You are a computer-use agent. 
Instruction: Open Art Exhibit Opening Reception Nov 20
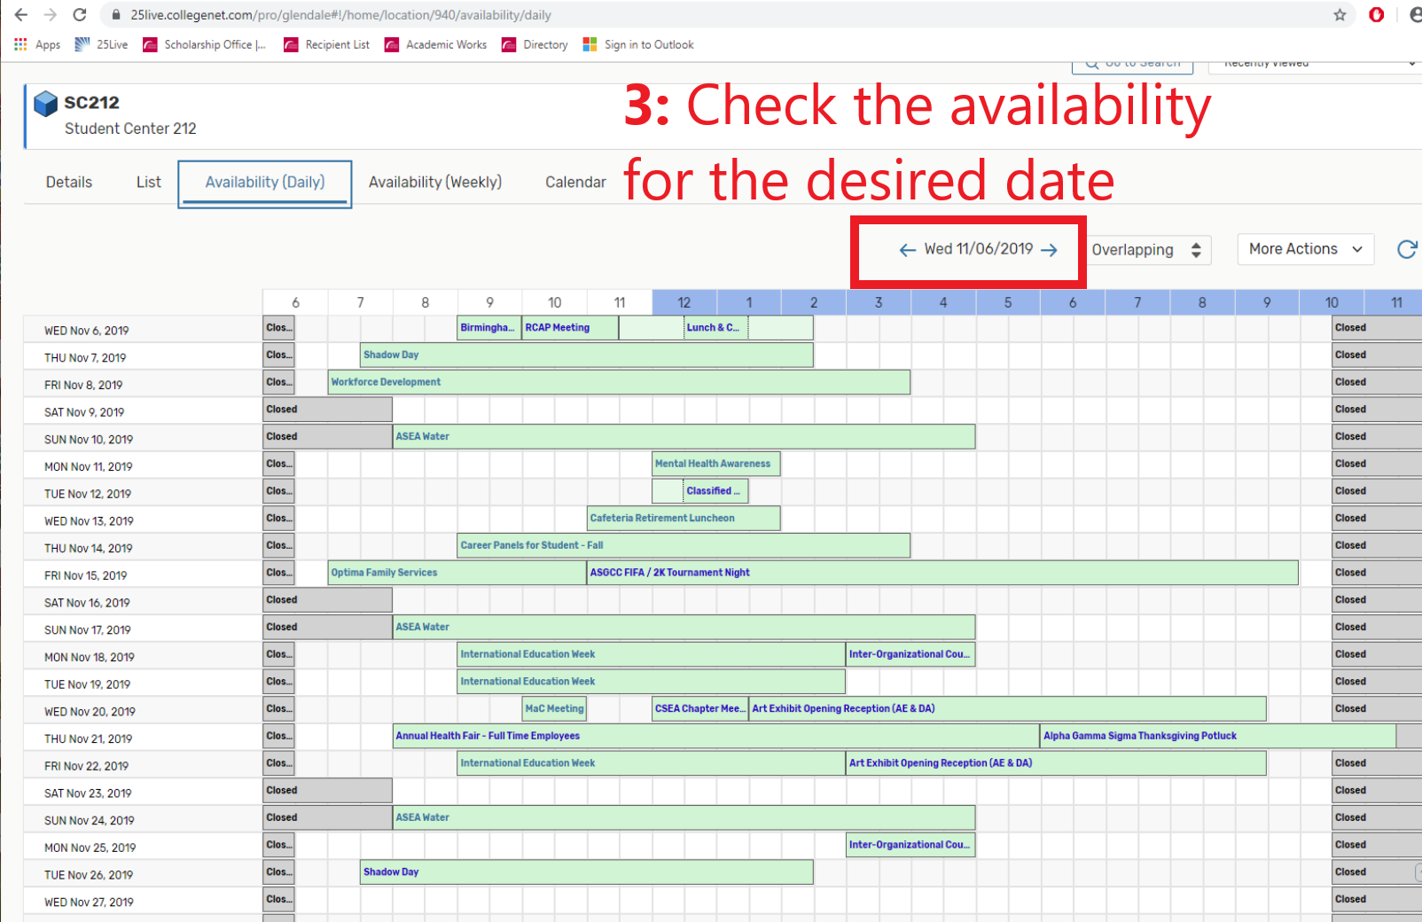[x=1007, y=708]
